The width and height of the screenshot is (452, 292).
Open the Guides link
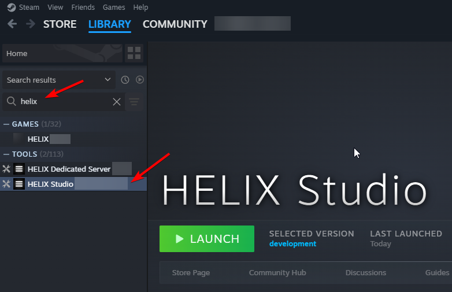[438, 273]
